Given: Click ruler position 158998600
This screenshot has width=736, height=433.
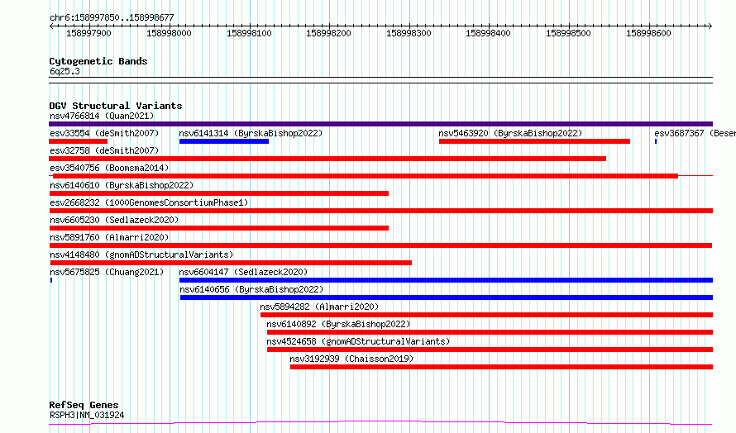Looking at the screenshot, I should [648, 33].
